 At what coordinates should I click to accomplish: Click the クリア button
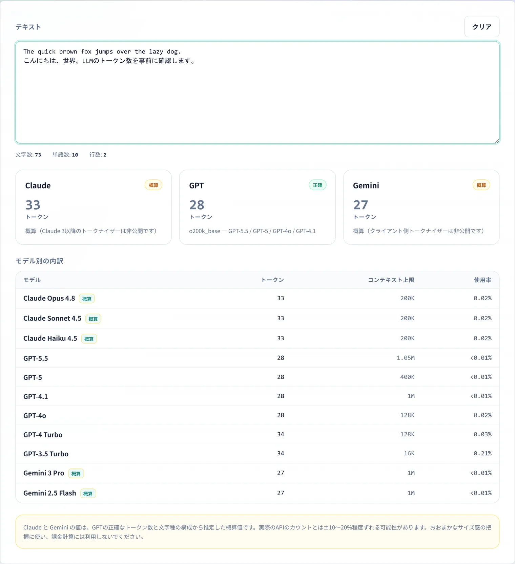[x=481, y=27]
